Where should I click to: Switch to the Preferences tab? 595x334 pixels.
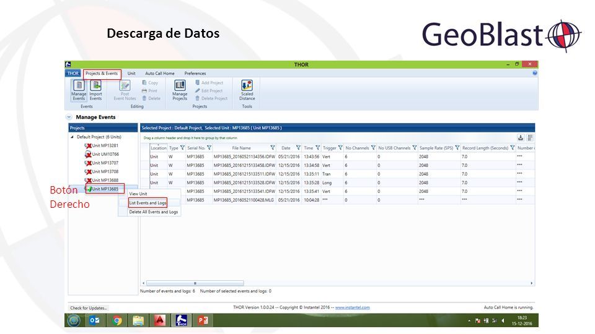195,74
